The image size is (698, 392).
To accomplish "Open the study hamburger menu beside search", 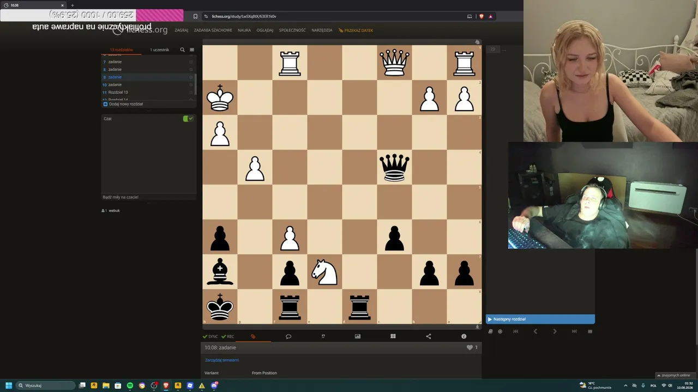I will tap(192, 50).
